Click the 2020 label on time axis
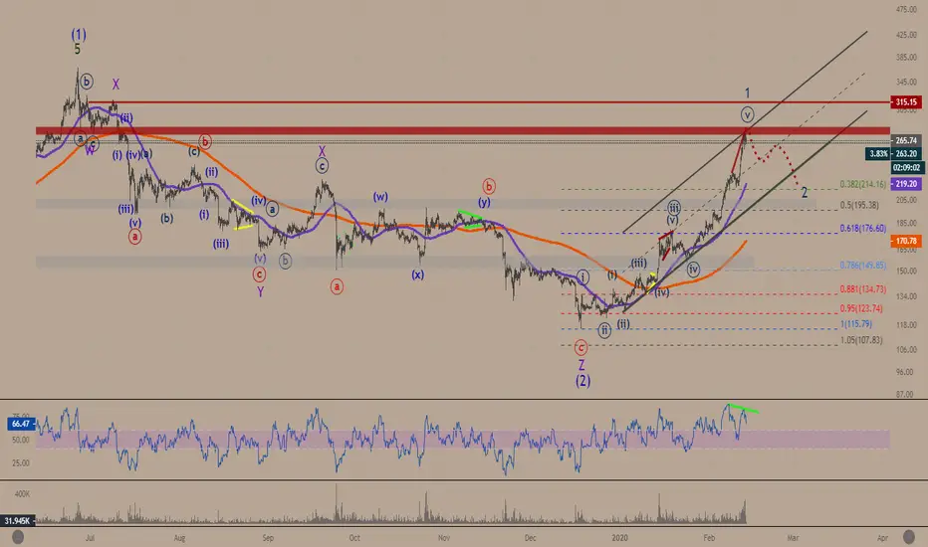Viewport: 928px width, 547px height. coord(619,538)
